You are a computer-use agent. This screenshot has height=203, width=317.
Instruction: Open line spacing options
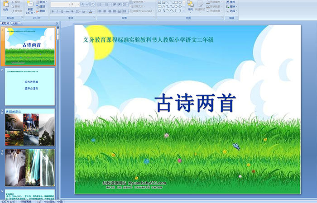click(125, 4)
